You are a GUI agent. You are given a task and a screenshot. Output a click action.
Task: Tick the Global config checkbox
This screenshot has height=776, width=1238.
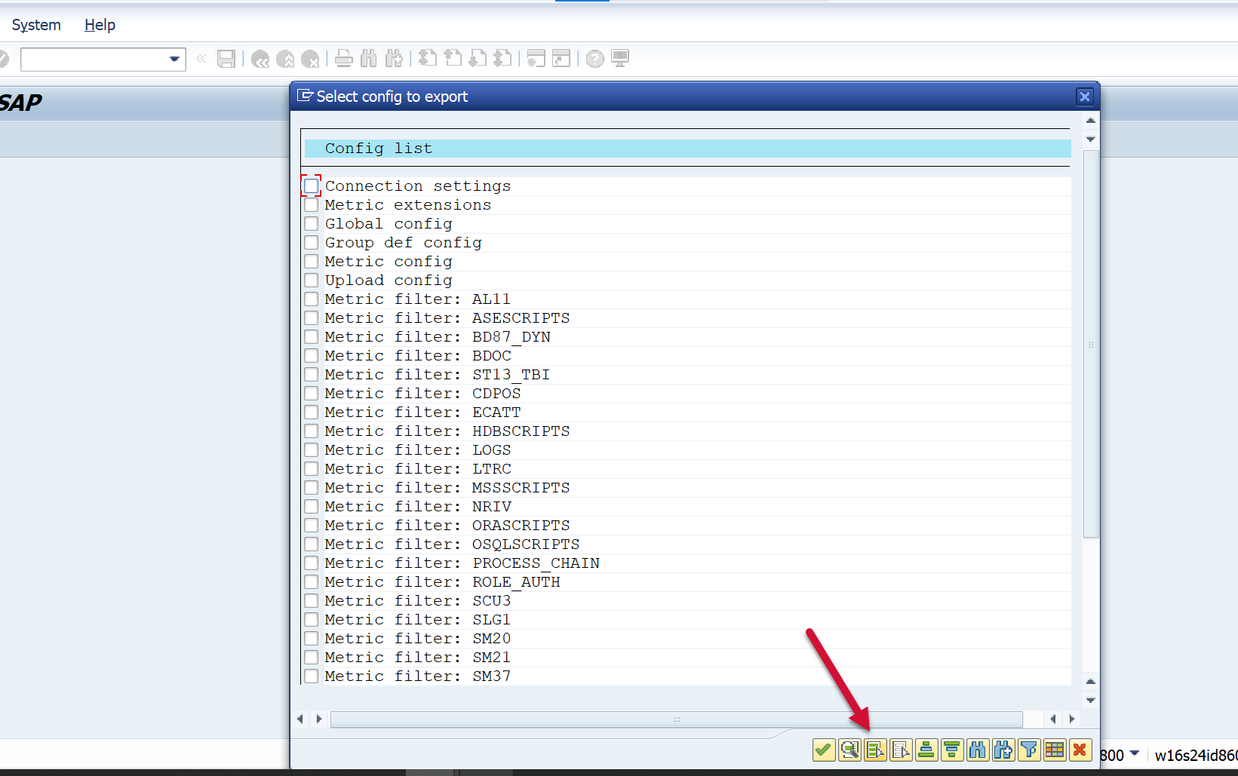coord(311,223)
